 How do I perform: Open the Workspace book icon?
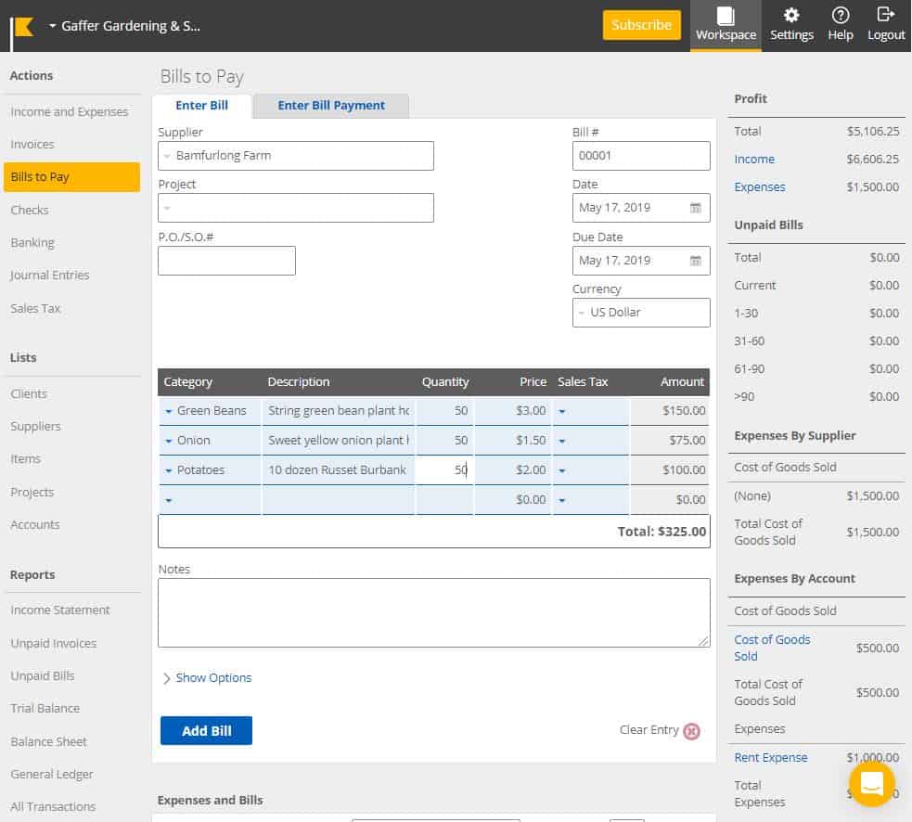tap(726, 16)
